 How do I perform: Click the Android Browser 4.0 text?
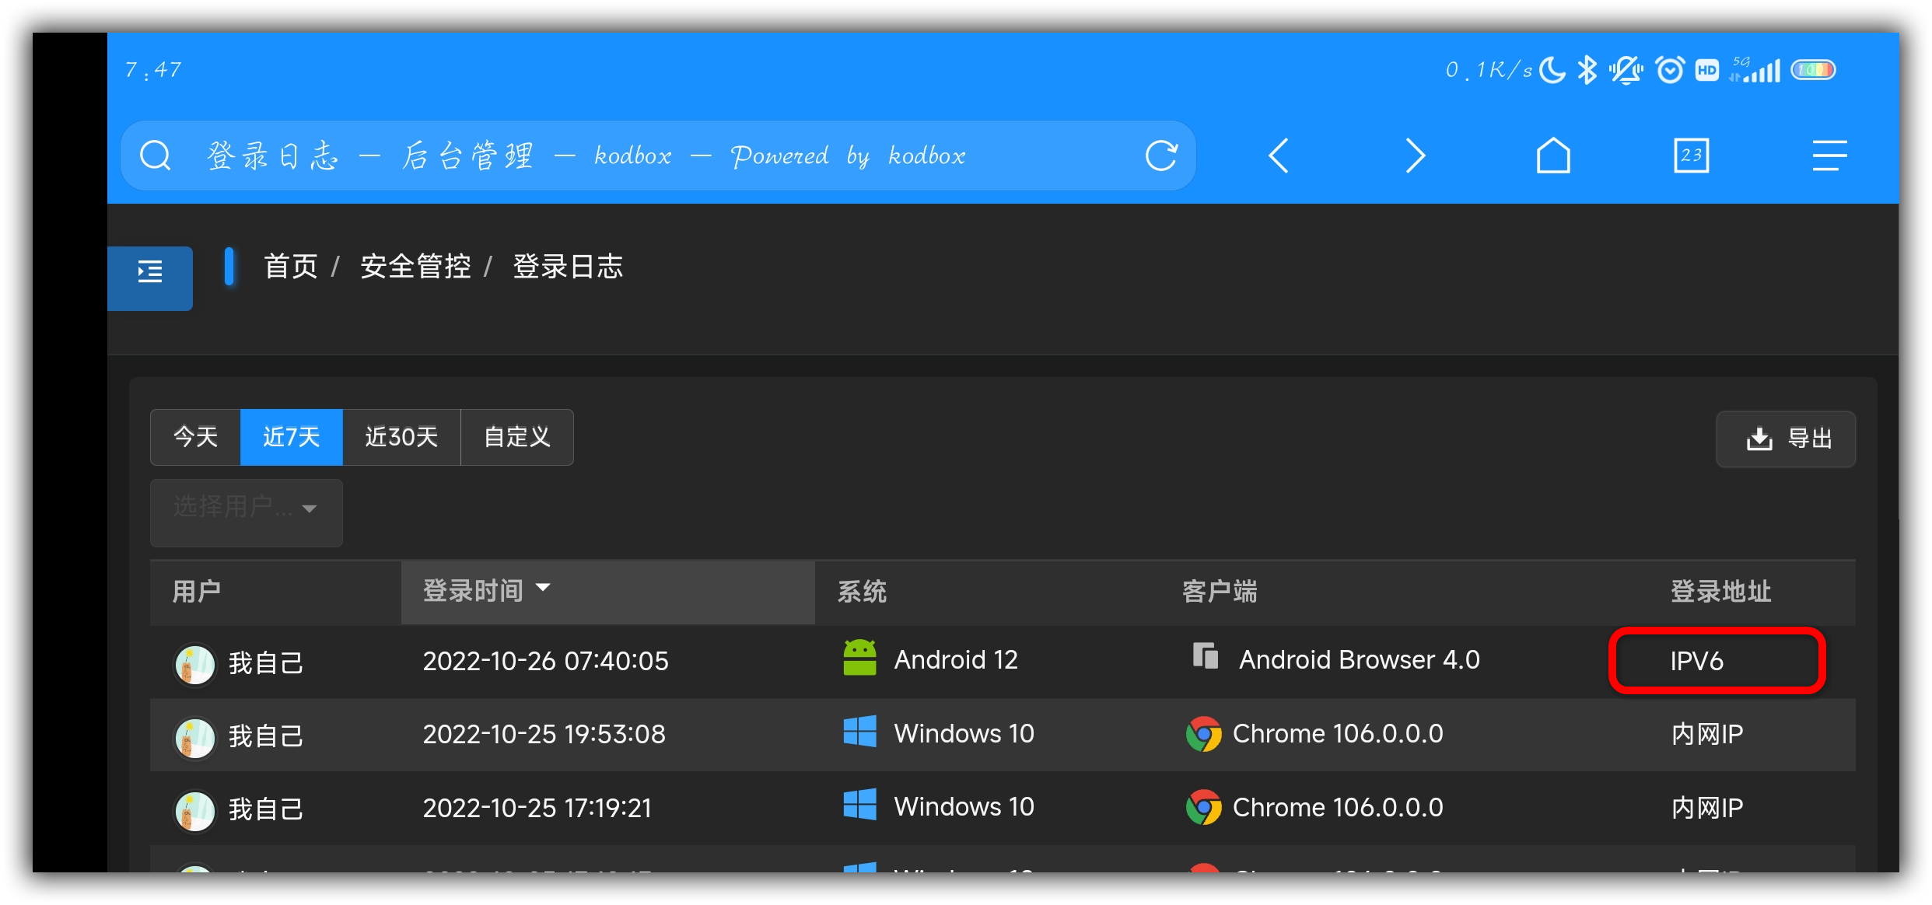coord(1359,659)
